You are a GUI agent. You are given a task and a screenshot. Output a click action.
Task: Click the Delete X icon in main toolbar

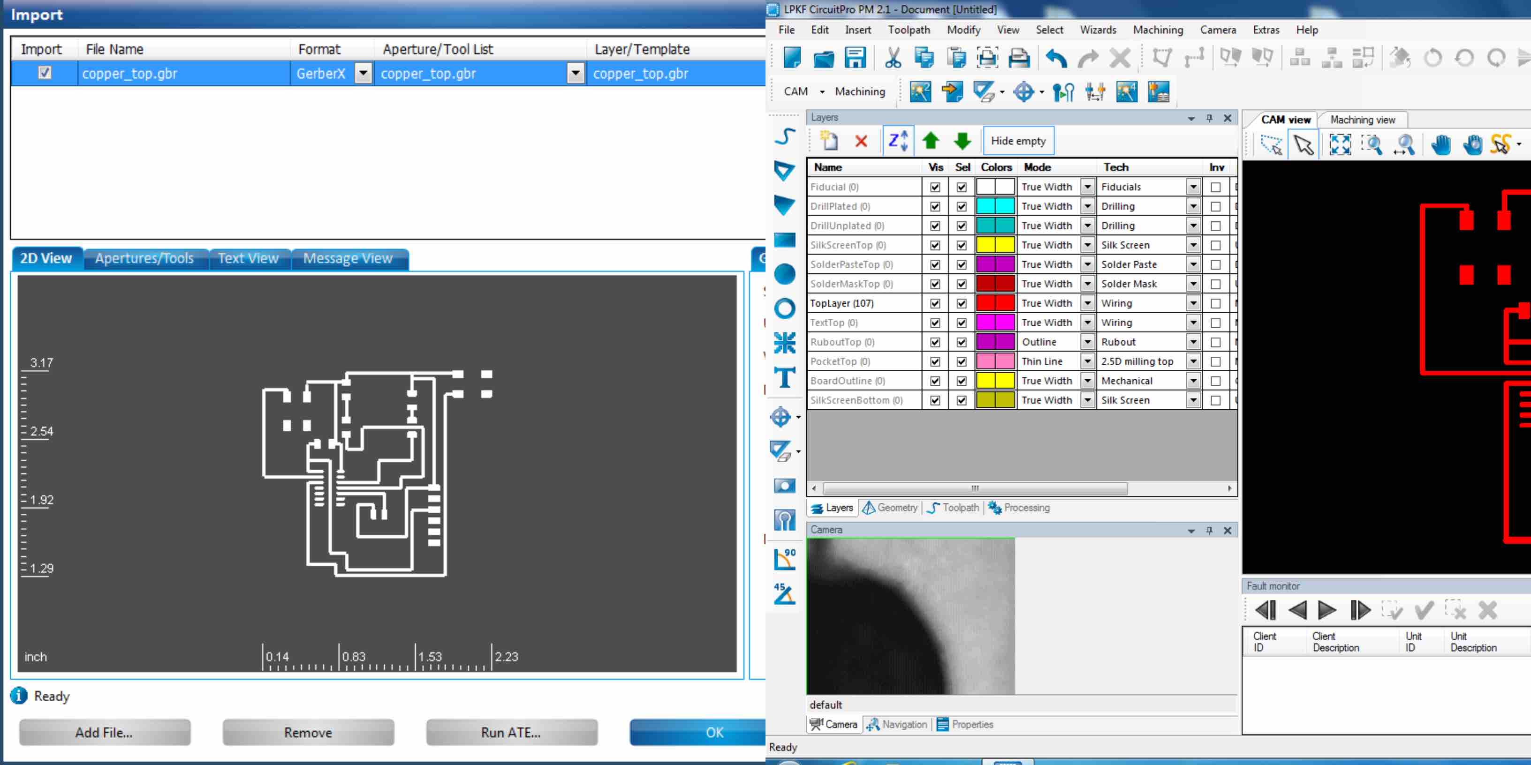point(1120,58)
